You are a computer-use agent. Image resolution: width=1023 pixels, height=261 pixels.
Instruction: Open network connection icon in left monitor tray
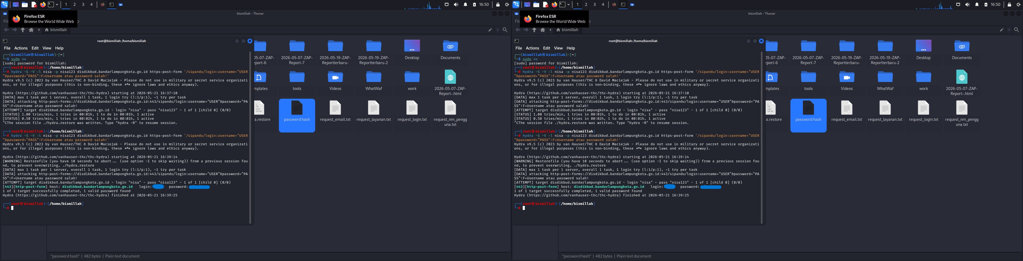447,5
